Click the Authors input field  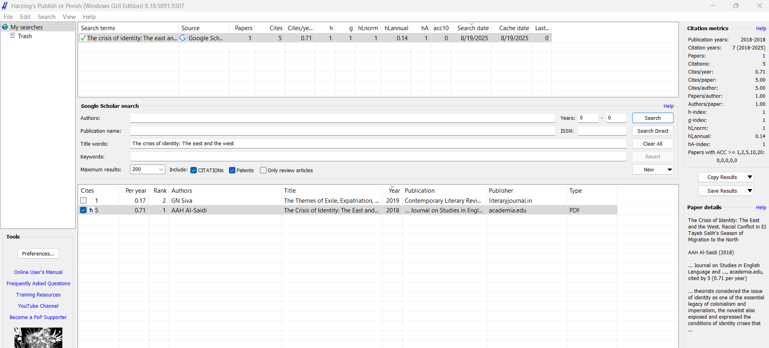coord(342,118)
